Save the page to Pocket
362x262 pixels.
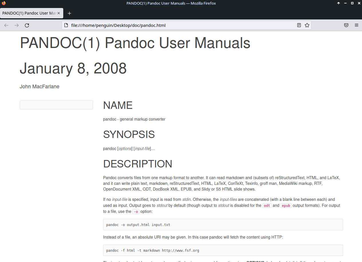point(346,25)
